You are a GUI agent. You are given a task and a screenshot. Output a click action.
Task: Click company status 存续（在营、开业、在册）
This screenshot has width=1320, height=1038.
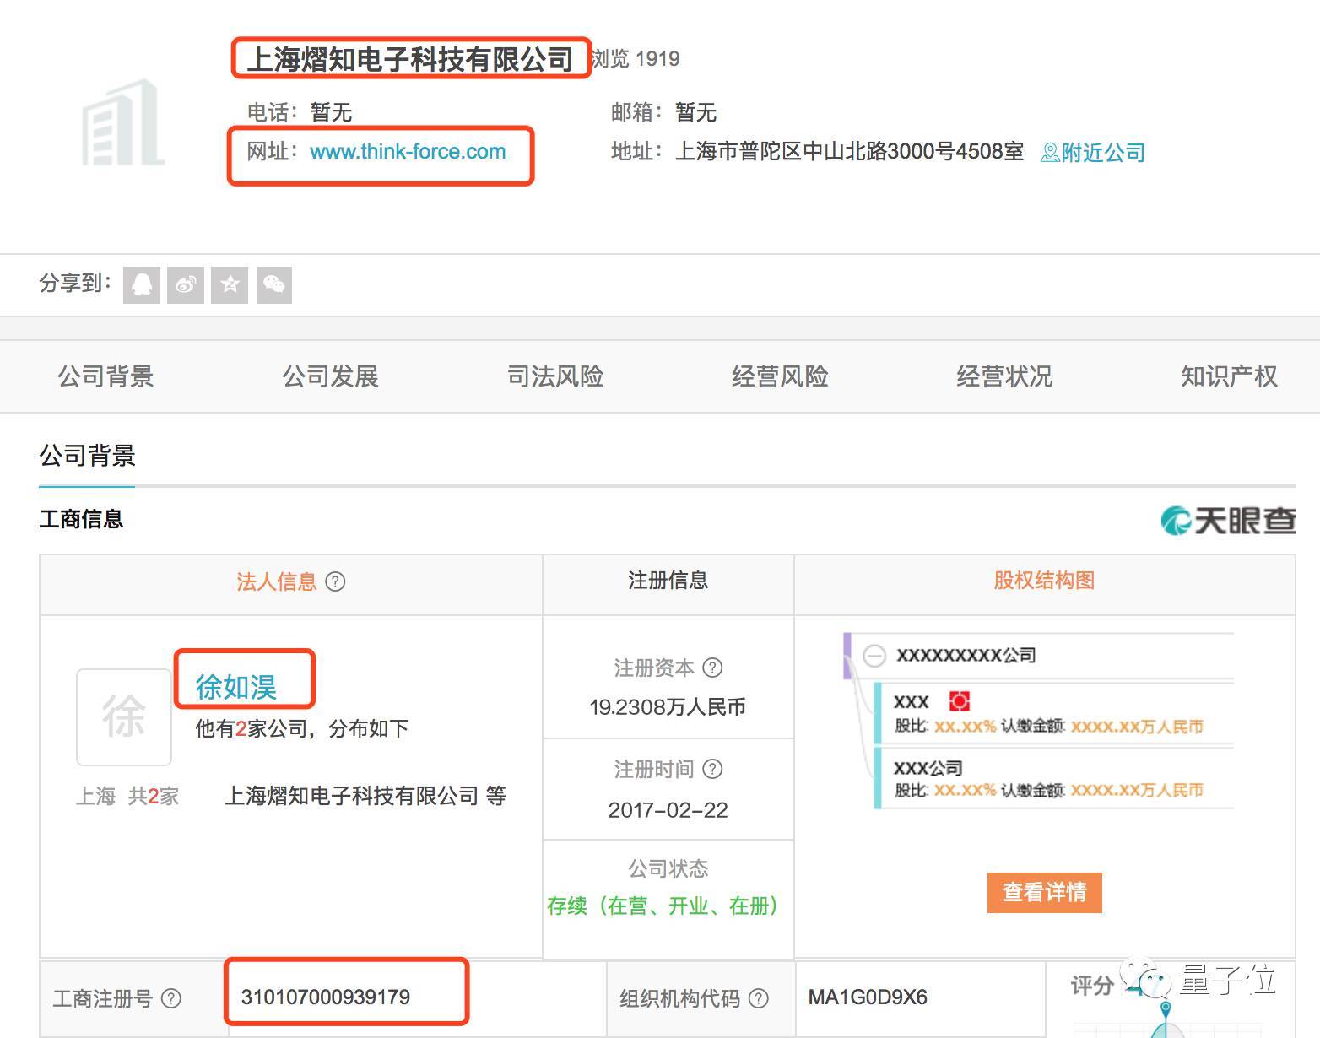click(x=663, y=906)
